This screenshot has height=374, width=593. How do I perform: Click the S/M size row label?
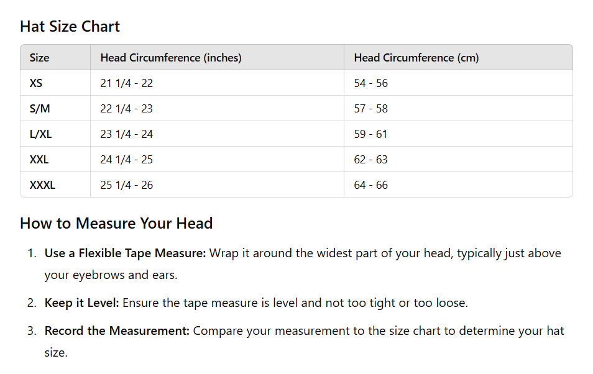(40, 109)
